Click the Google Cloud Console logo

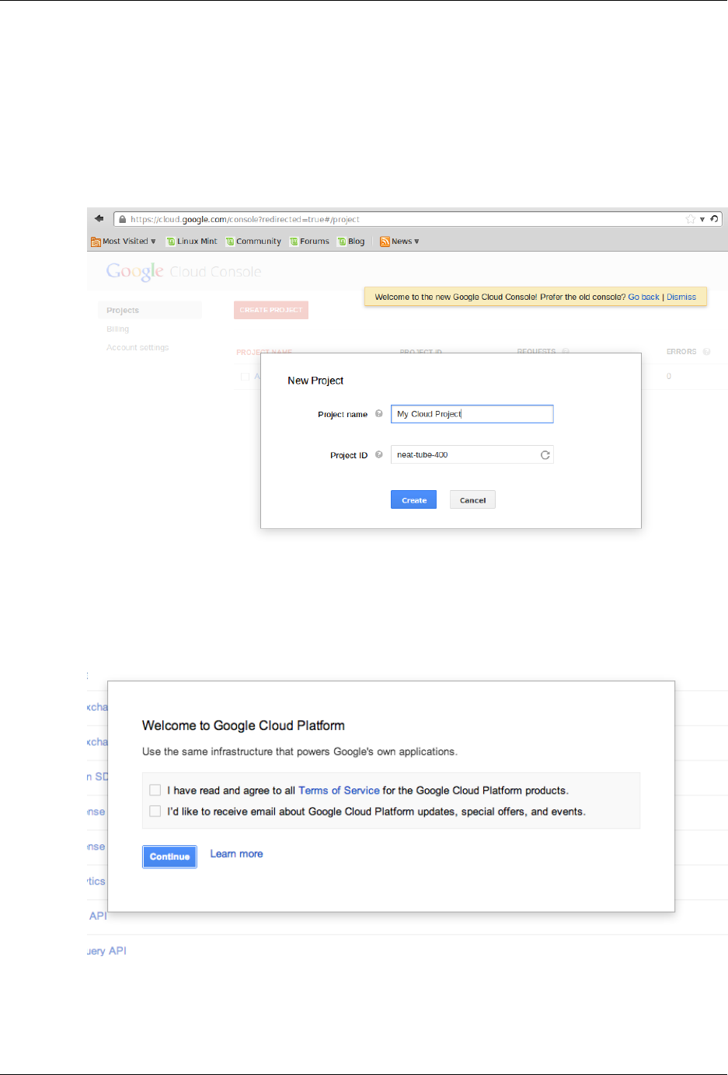click(x=183, y=272)
